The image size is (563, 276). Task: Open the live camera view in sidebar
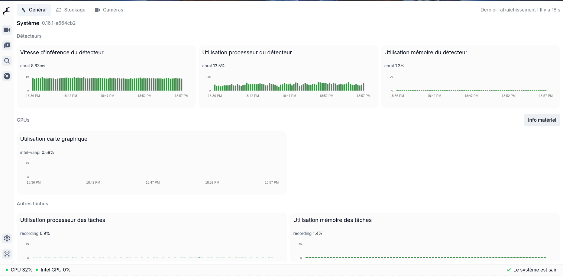[7, 30]
